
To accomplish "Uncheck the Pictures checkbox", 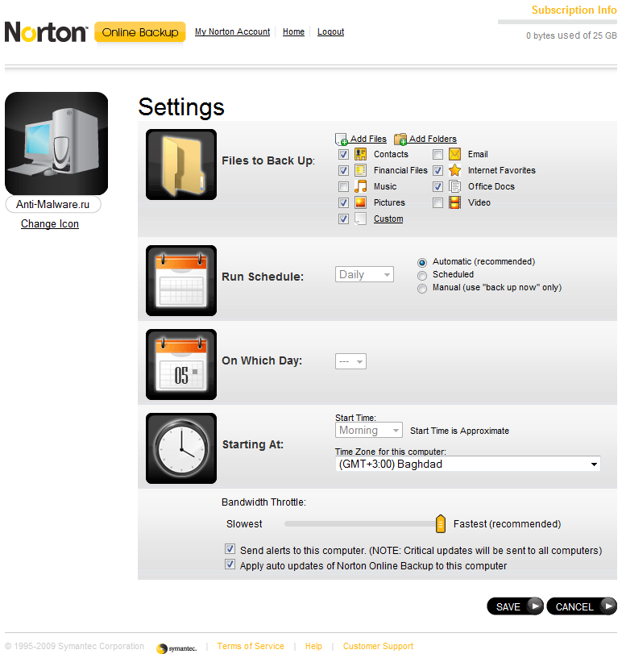I will (x=343, y=202).
